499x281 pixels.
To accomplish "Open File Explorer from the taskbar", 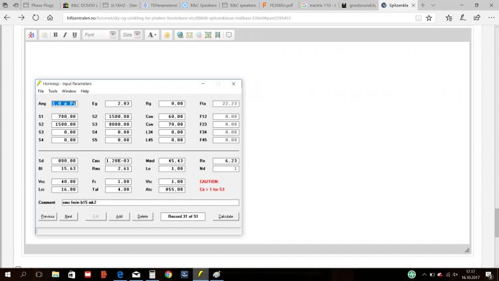I will [x=55, y=274].
